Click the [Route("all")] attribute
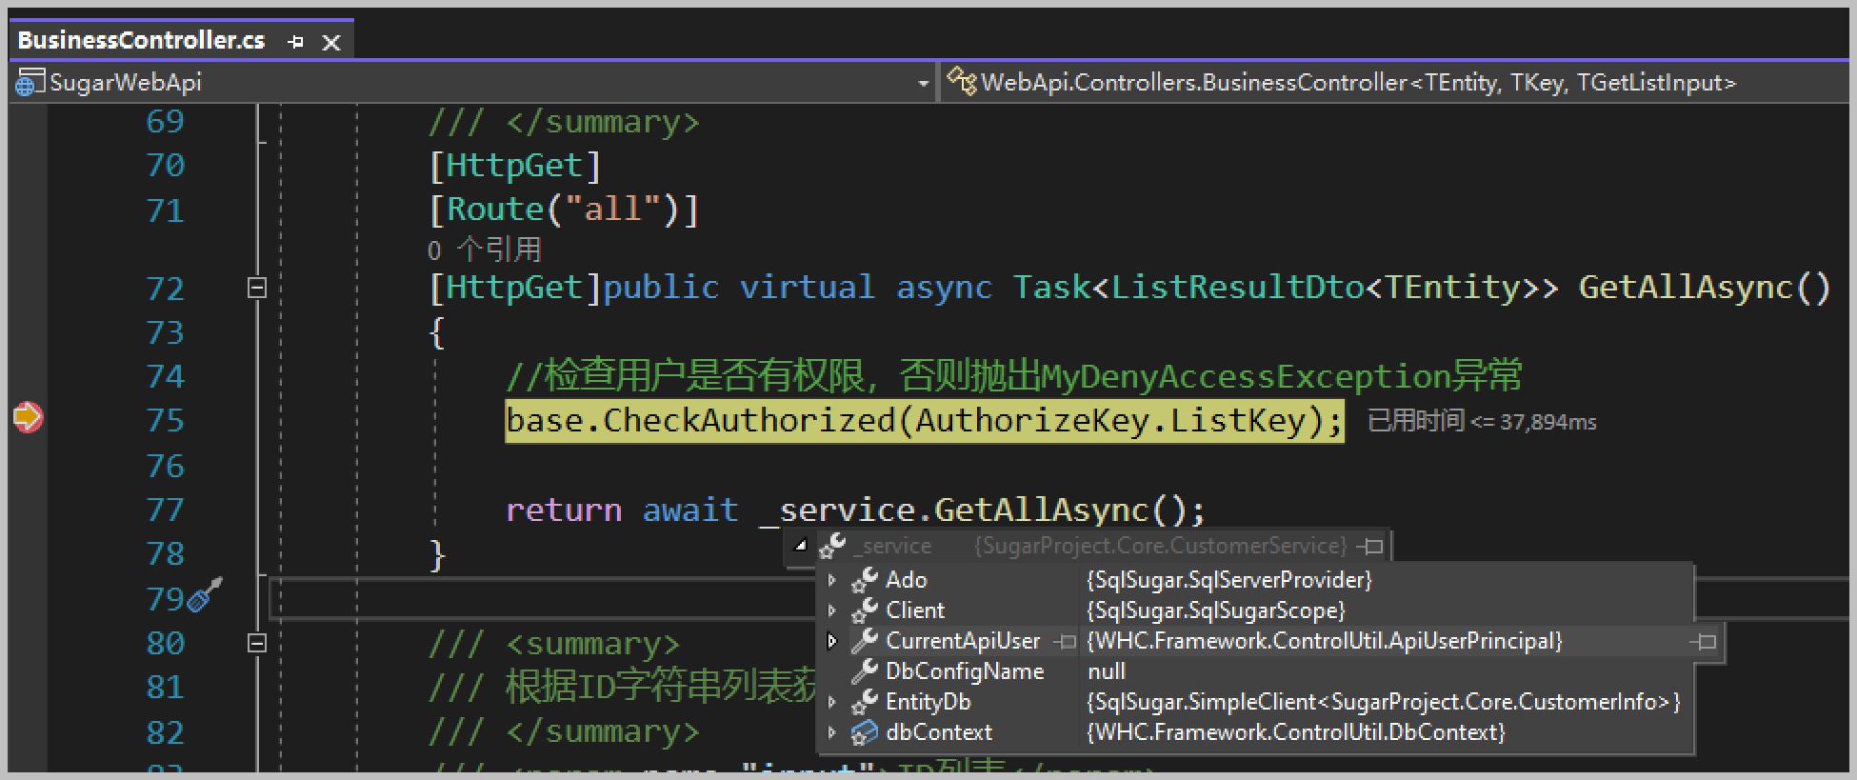 click(x=564, y=210)
